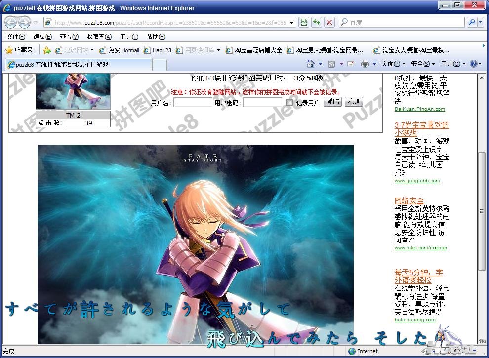Screen dimensions: 489x358
Task: Open 页面(P) command menu
Action: pyautogui.click(x=393, y=64)
